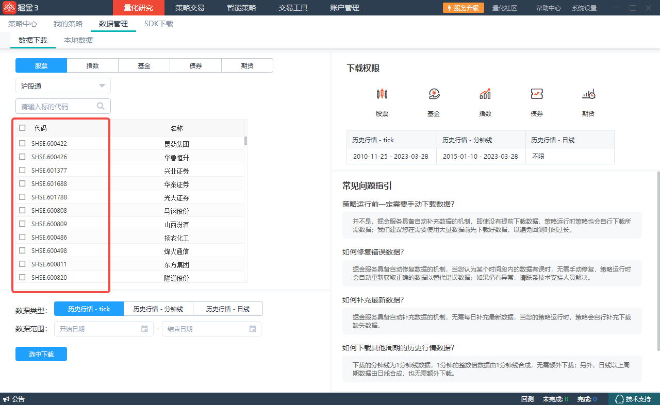Click the 回测 status bar entry
660x405 pixels.
pyautogui.click(x=527, y=399)
